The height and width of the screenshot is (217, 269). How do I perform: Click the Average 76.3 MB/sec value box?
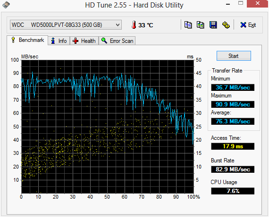(233, 121)
